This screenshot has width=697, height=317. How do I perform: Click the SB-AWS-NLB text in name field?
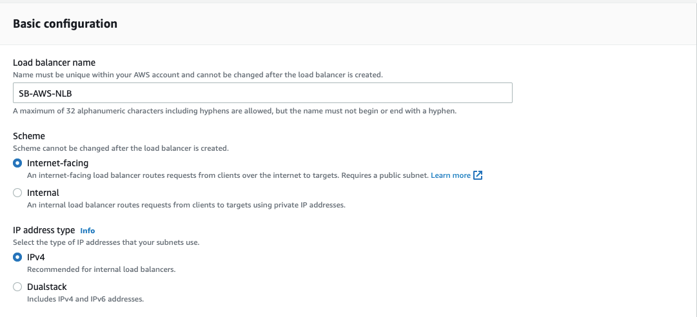[x=41, y=93]
